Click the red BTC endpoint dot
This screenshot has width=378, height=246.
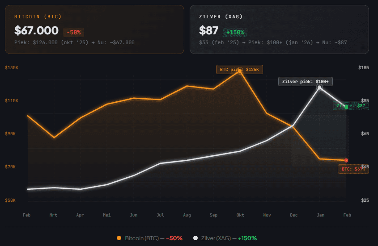tap(346, 160)
